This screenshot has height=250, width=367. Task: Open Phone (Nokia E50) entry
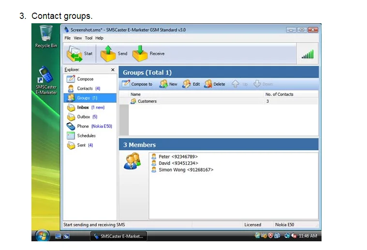pos(90,126)
